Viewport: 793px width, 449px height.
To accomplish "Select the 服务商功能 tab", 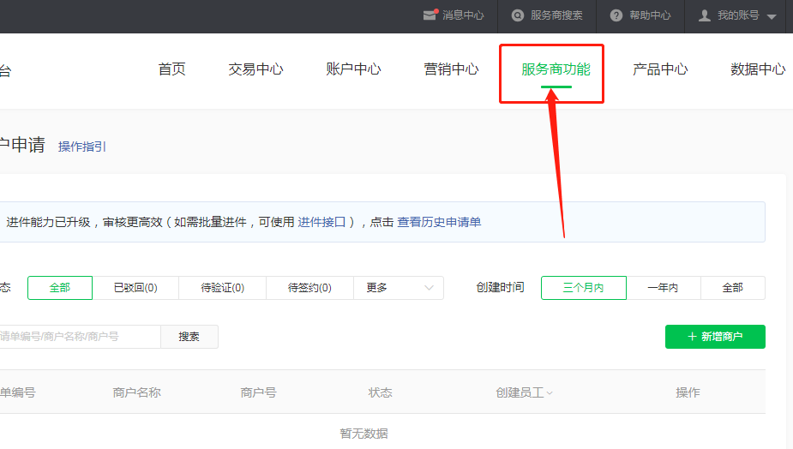I will pos(556,69).
